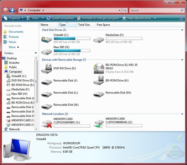This screenshot has width=187, height=165.
Task: Click the Music icon in Favorite Links
Action: pos(5,42)
